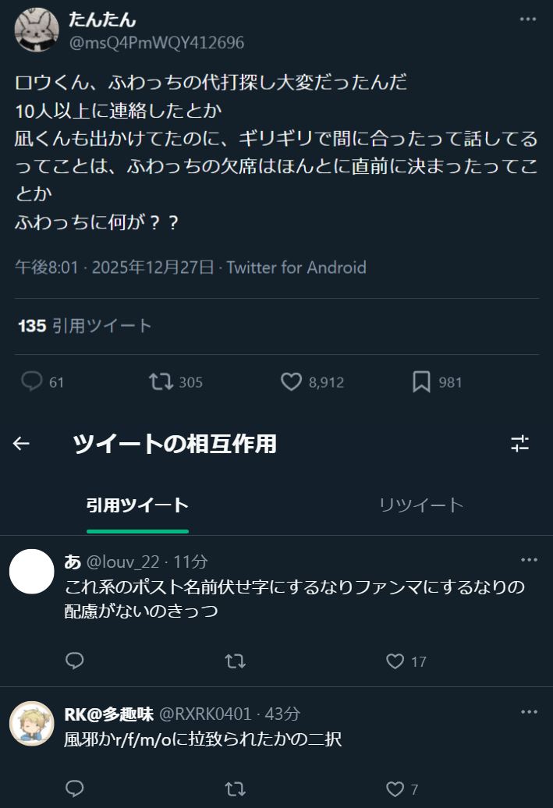Open the 135 引用ツイート link
Screen dimensions: 553x808
(x=85, y=326)
